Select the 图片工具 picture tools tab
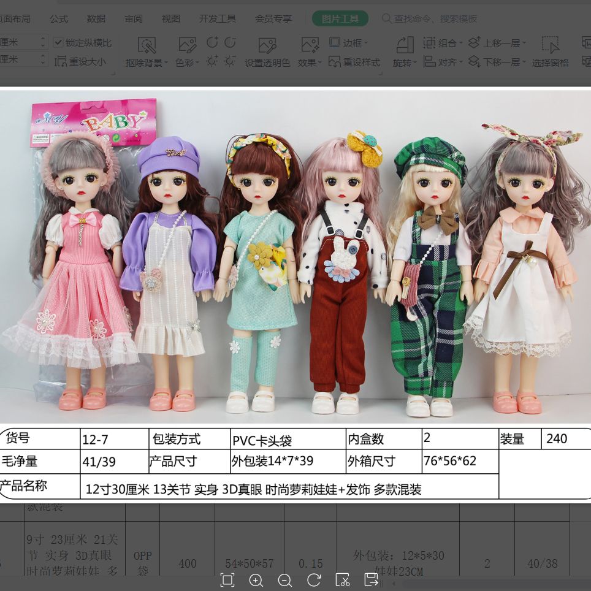This screenshot has height=591, width=591. pos(340,18)
